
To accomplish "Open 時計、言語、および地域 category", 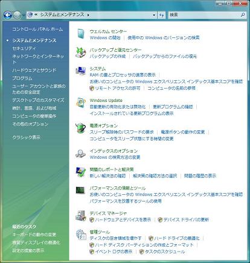I will coord(34,108).
